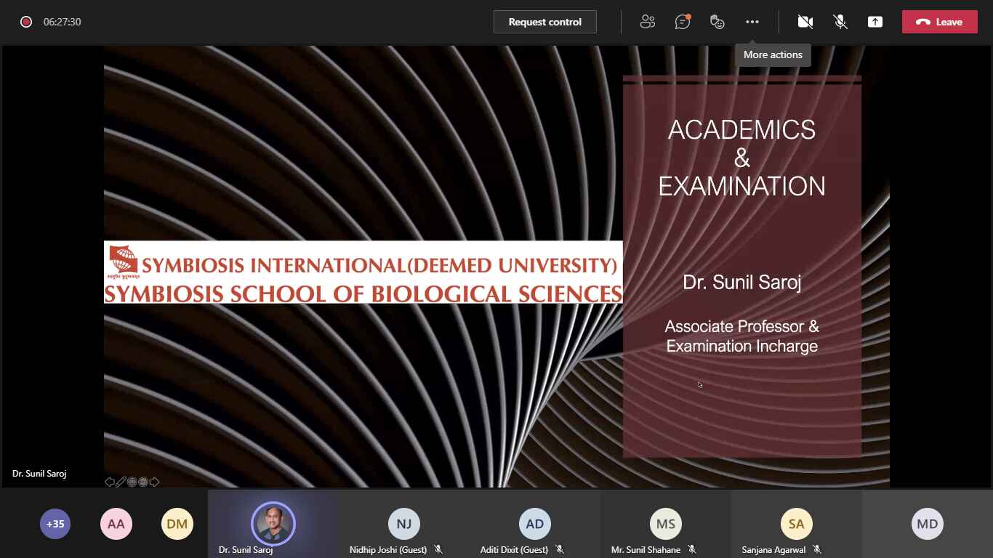Request control of the presentation
Image resolution: width=993 pixels, height=558 pixels.
click(544, 22)
